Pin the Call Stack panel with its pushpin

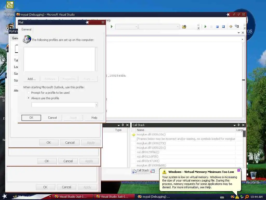238,125
